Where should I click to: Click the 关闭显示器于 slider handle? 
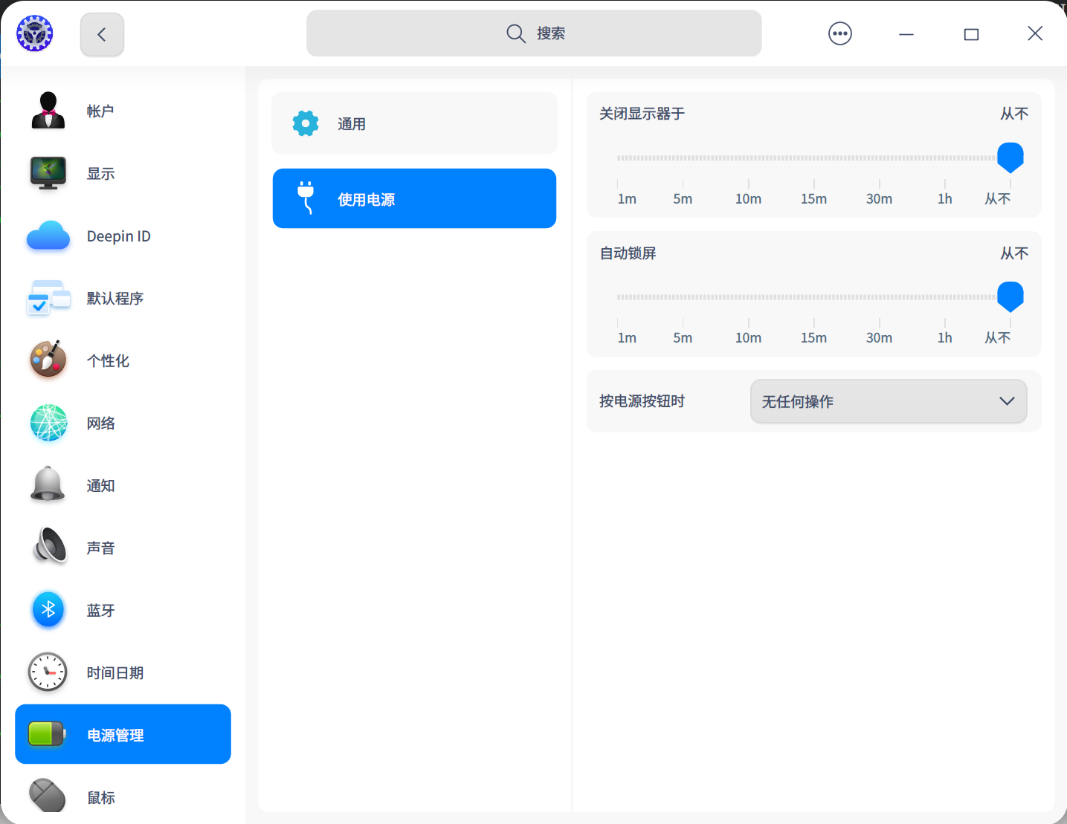(1010, 158)
